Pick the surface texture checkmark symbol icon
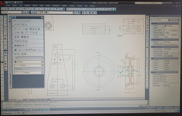The width and height of the screenshot is (182, 116). [x=19, y=29]
